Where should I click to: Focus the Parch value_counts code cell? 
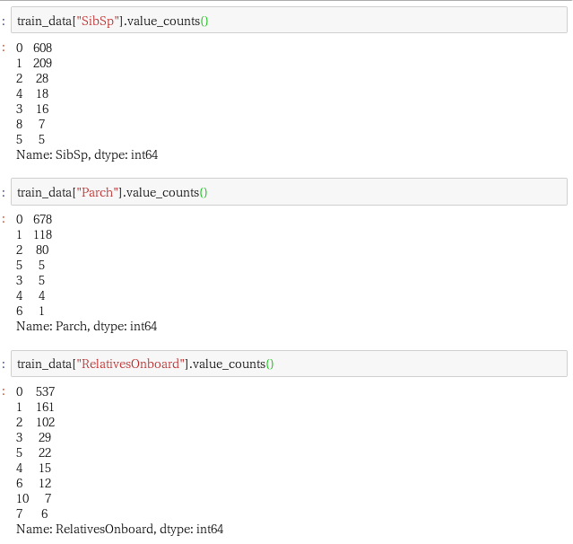pyautogui.click(x=289, y=192)
